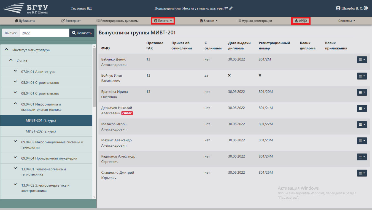
Task: Click the Показать search button
Action: (x=82, y=33)
